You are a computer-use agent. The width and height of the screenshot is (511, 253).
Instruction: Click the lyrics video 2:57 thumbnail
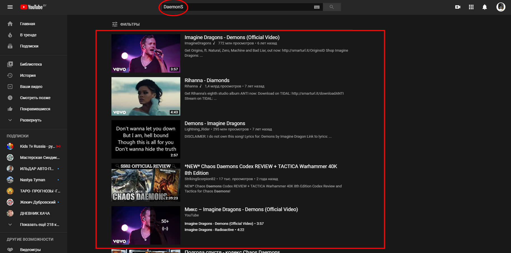tap(146, 139)
